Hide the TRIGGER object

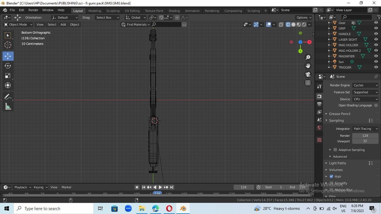pos(376,67)
